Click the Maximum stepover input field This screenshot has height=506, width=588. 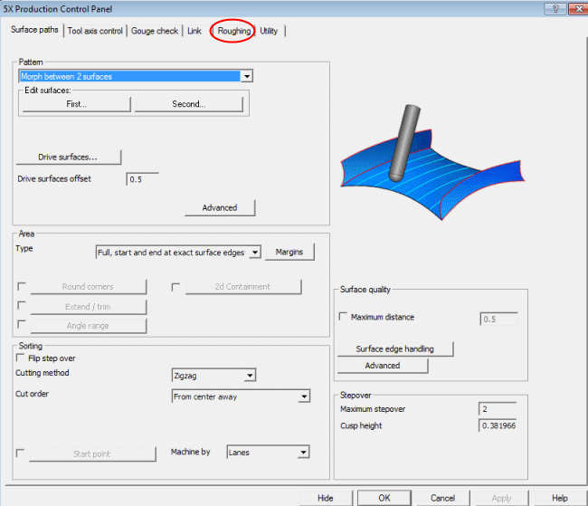(x=497, y=409)
